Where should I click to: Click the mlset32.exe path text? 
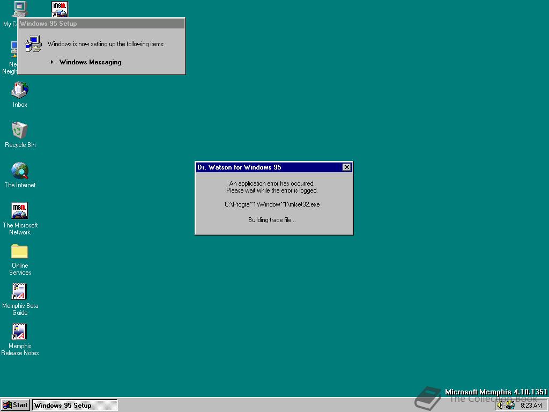272,204
